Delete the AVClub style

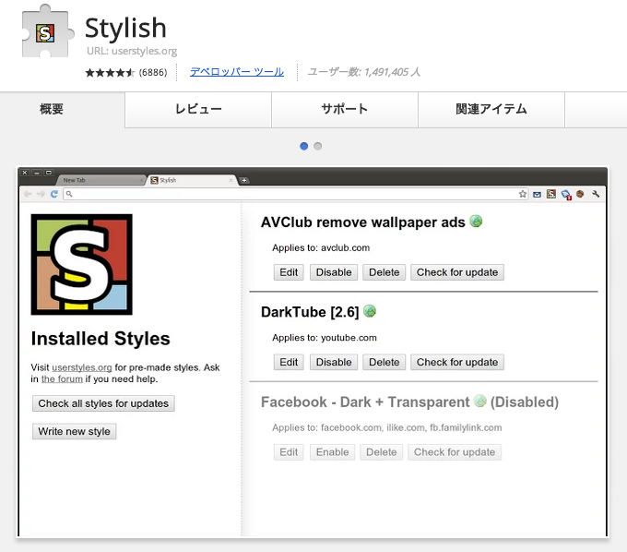(384, 272)
